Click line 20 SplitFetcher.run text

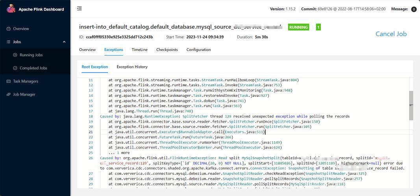point(210,127)
